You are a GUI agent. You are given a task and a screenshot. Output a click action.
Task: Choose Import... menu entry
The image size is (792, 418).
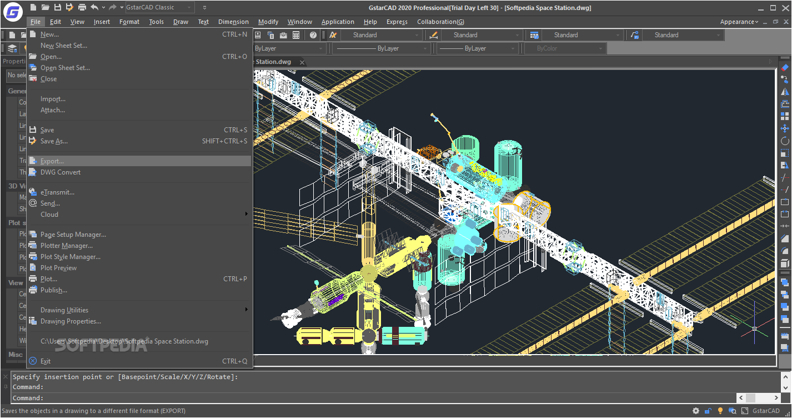click(x=140, y=99)
